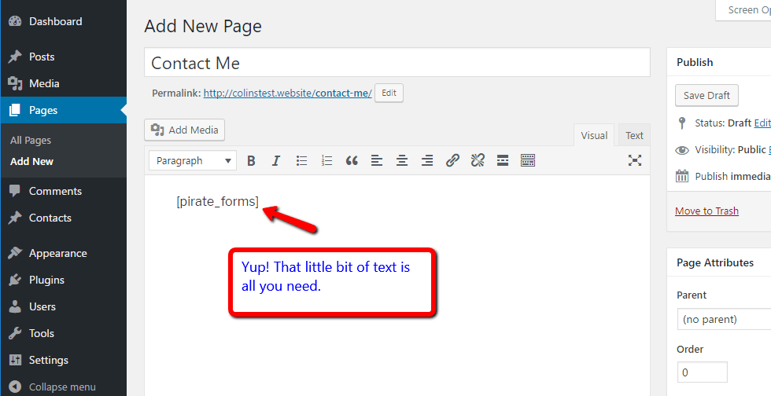Viewport: 771px width, 396px height.
Task: Edit the Draft status
Action: 762,123
